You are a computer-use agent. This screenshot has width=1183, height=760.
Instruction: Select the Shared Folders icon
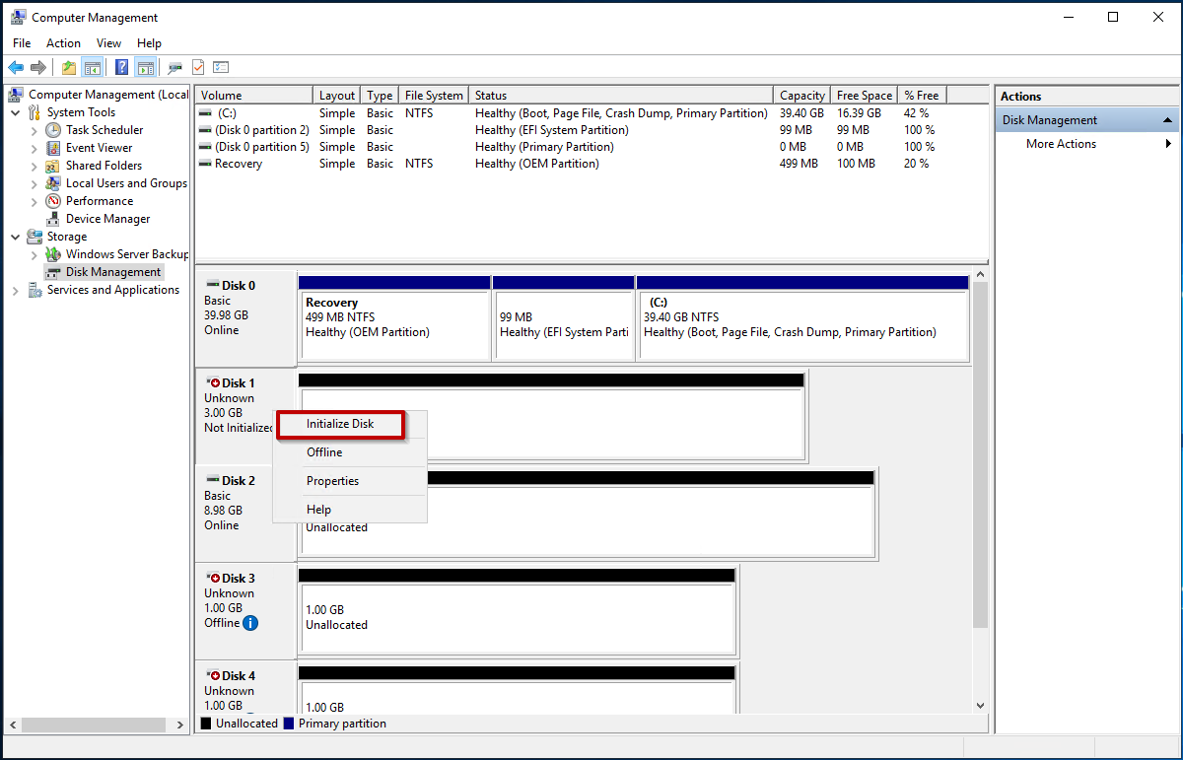[53, 166]
